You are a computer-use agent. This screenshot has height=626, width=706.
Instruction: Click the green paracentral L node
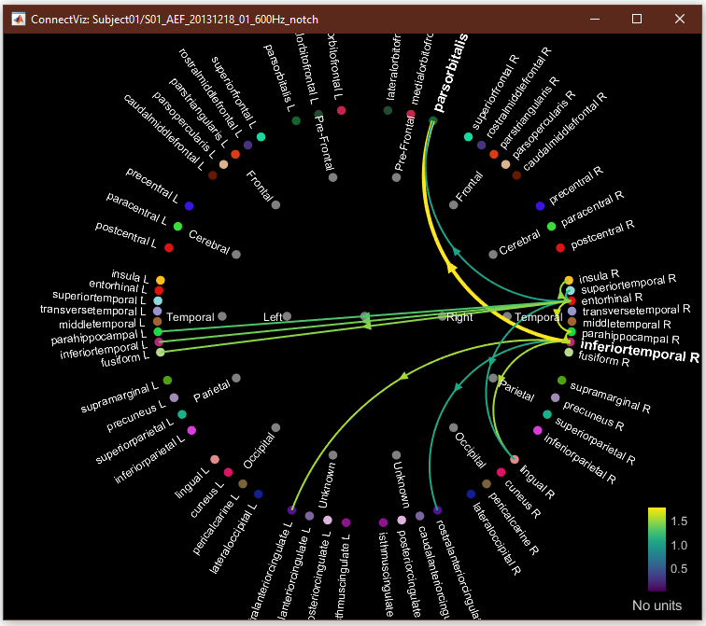(x=177, y=227)
